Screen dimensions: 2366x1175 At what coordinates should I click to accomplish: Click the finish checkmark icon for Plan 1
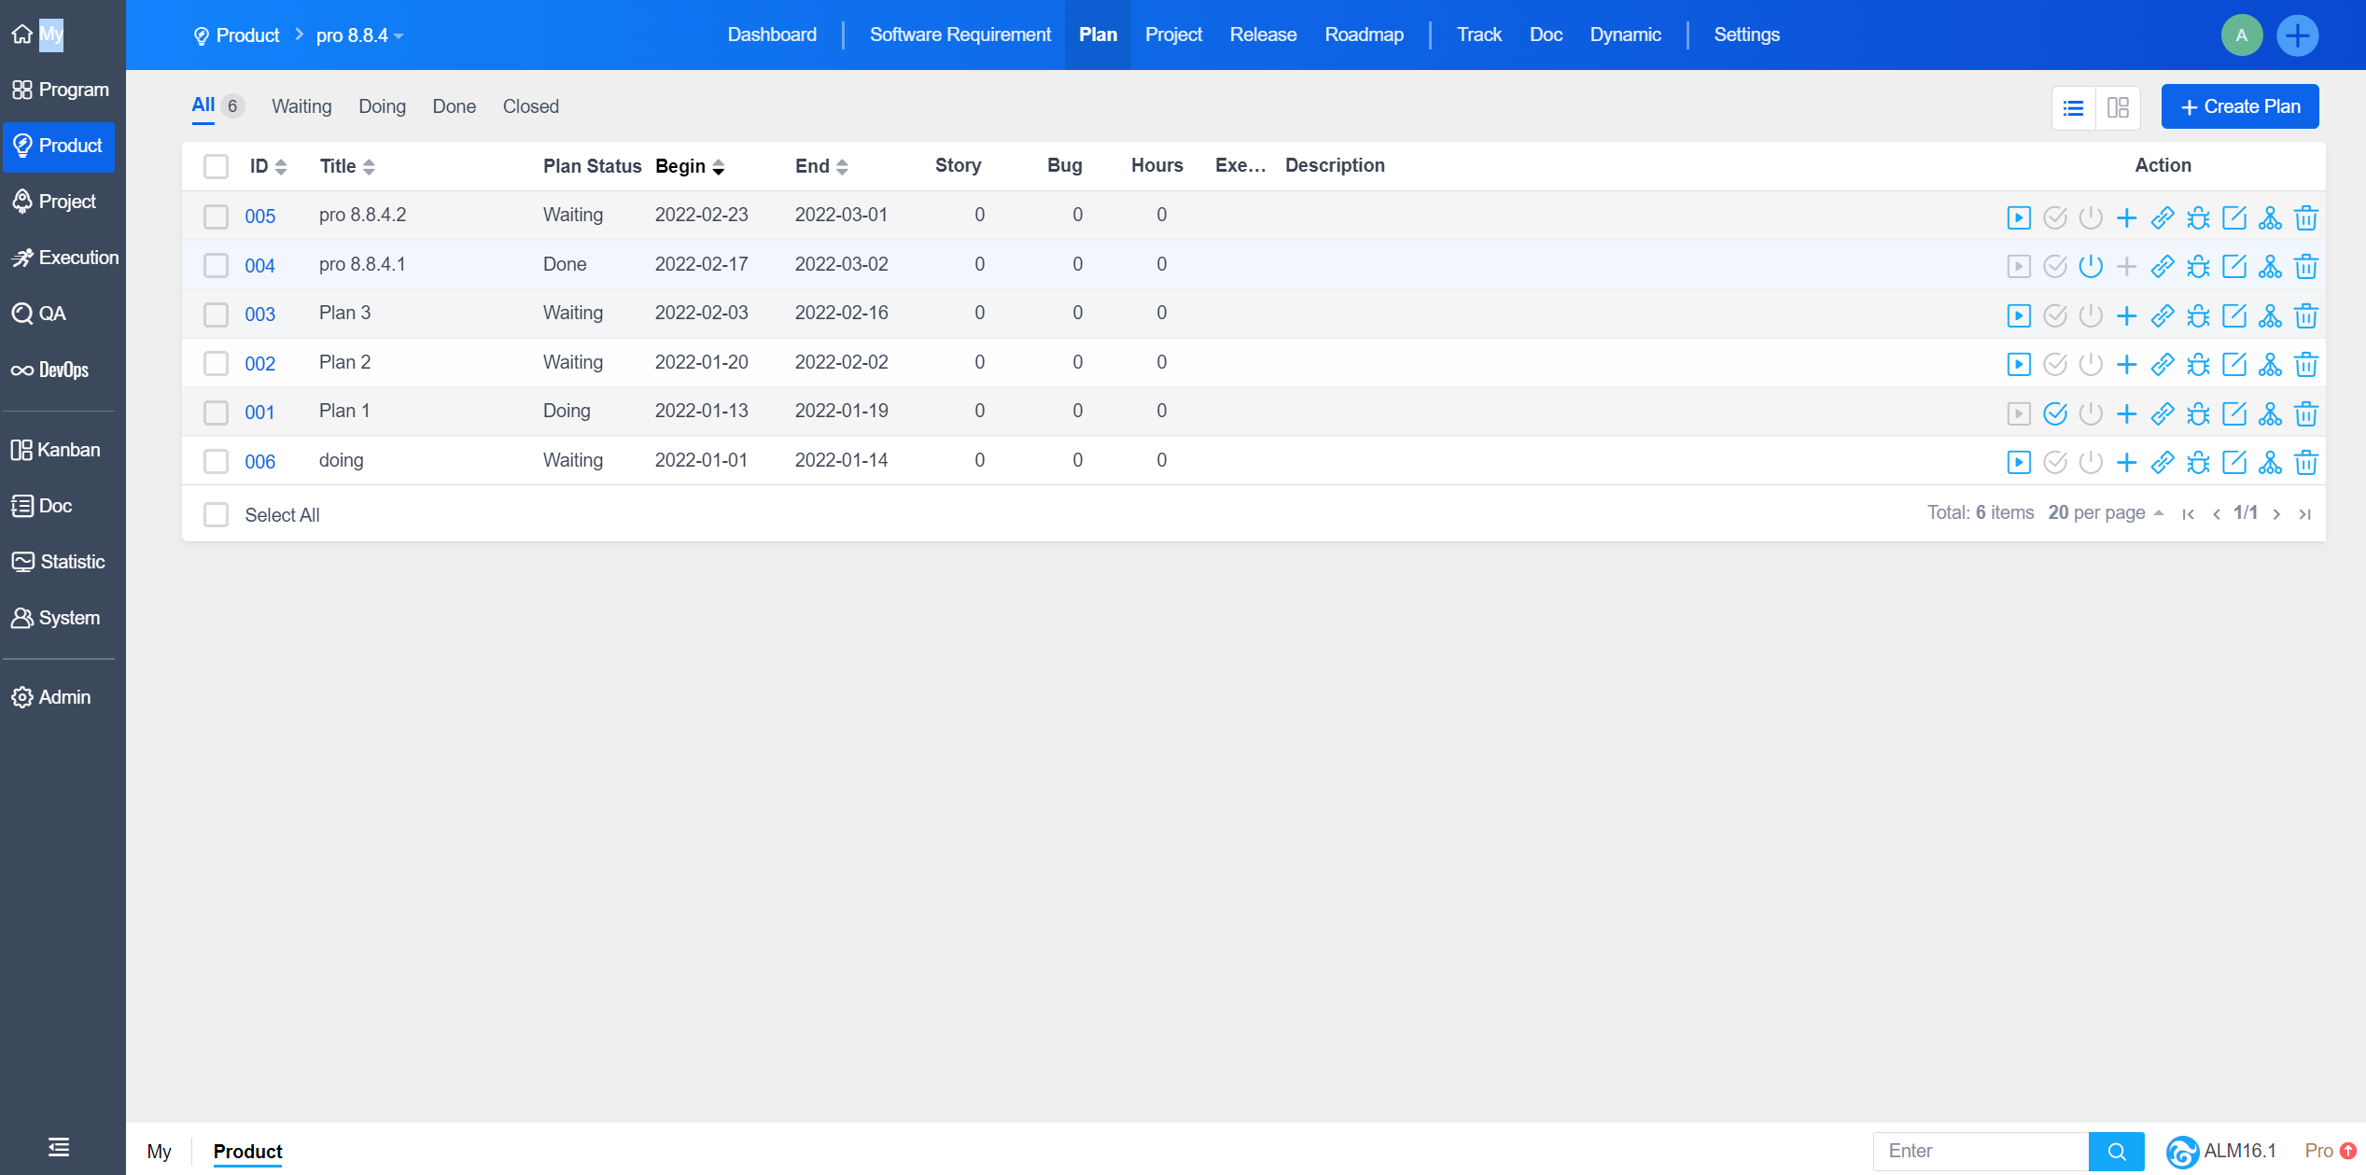pyautogui.click(x=2054, y=413)
